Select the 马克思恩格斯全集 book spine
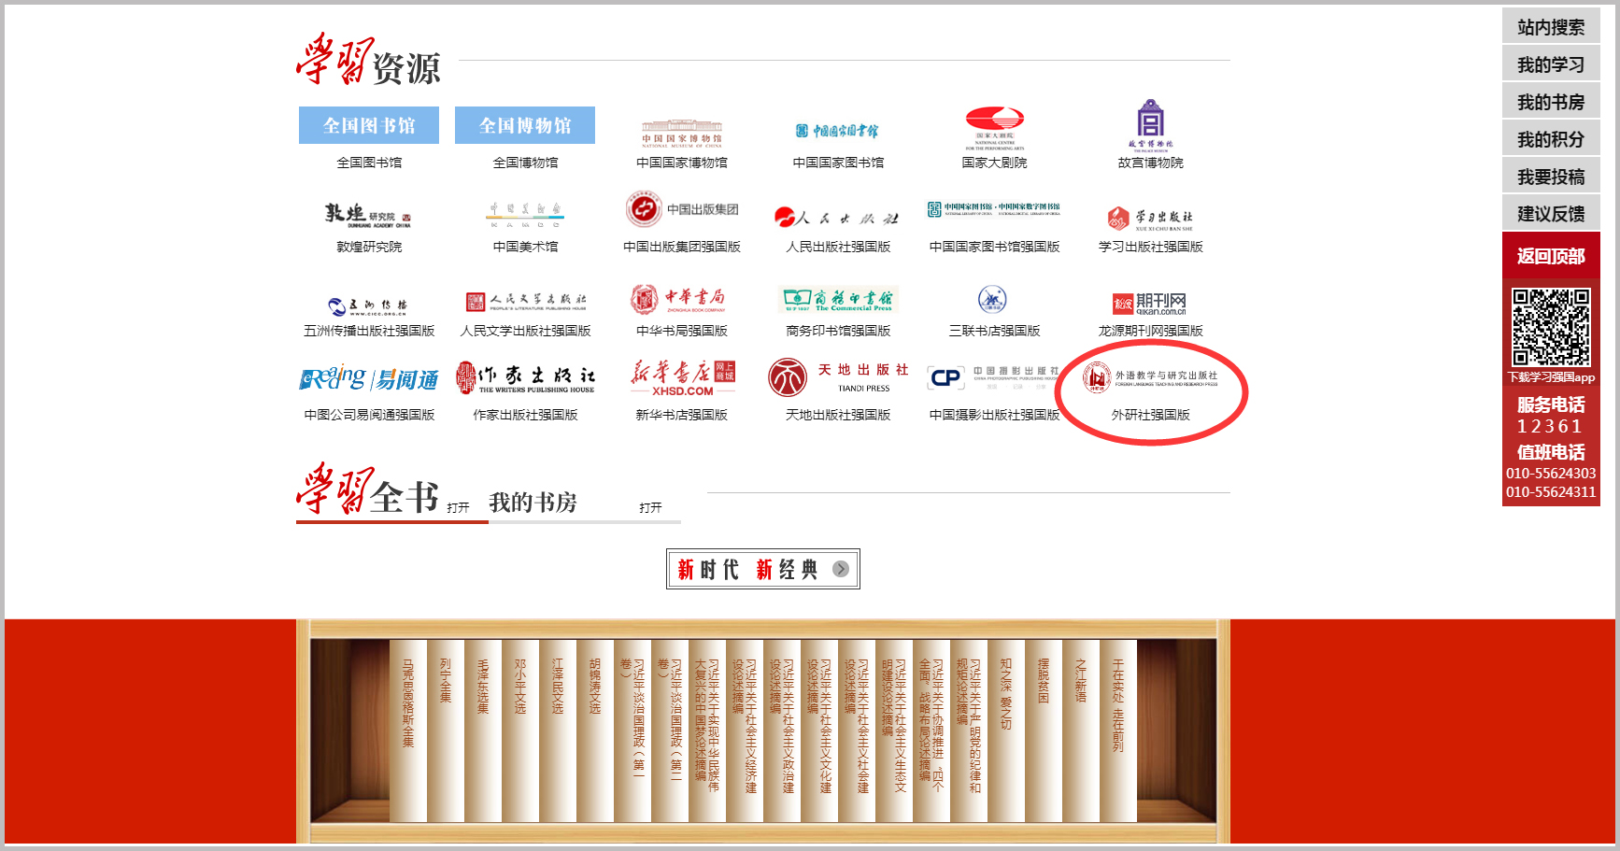The height and width of the screenshot is (851, 1620). [x=408, y=730]
